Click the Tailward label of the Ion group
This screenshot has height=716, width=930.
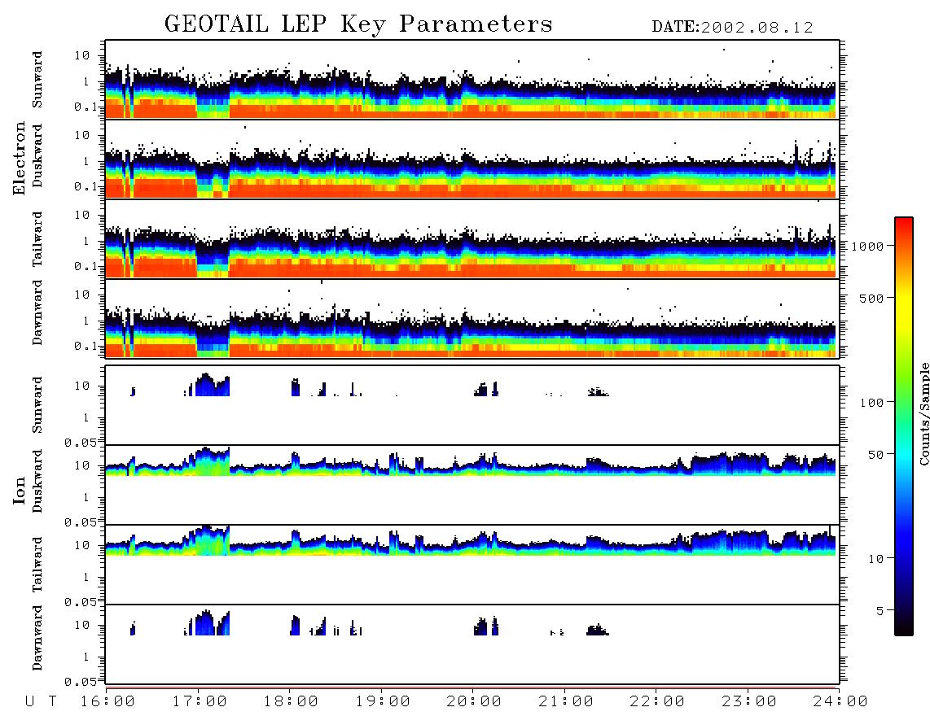coord(37,565)
